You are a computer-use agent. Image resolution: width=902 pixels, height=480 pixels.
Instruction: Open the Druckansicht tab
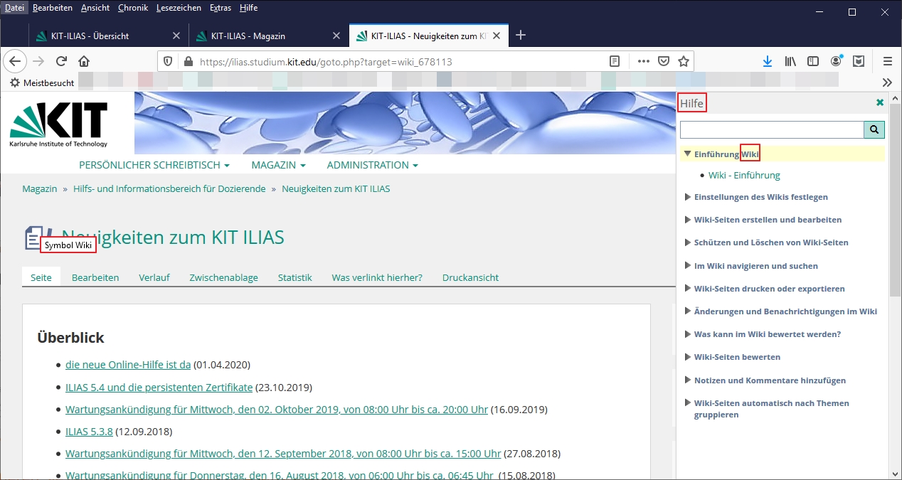point(470,277)
